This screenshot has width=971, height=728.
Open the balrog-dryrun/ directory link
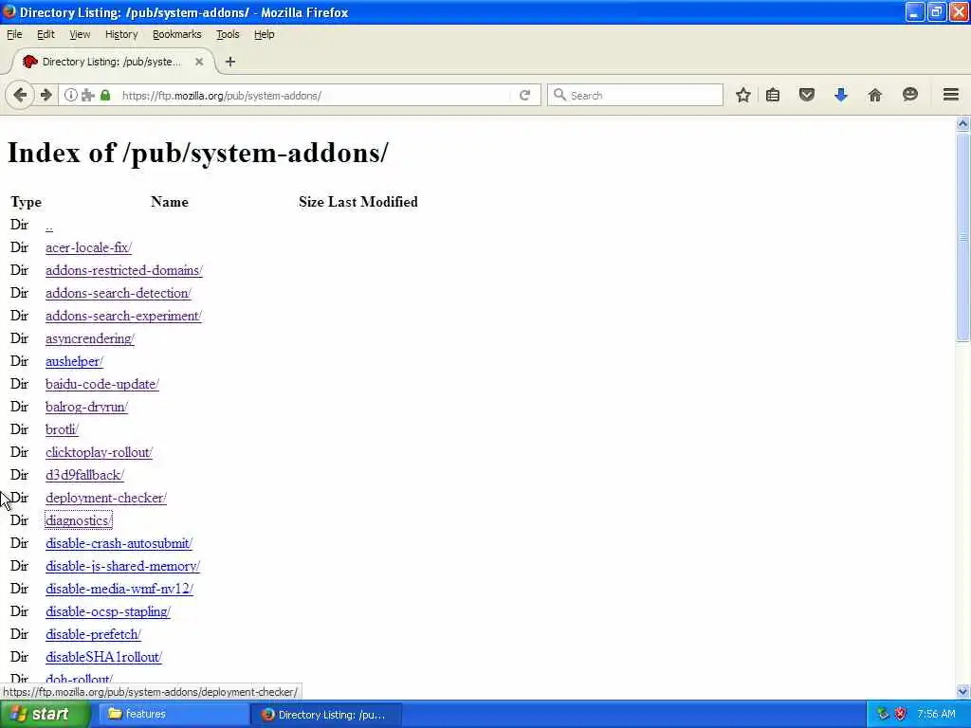(86, 407)
